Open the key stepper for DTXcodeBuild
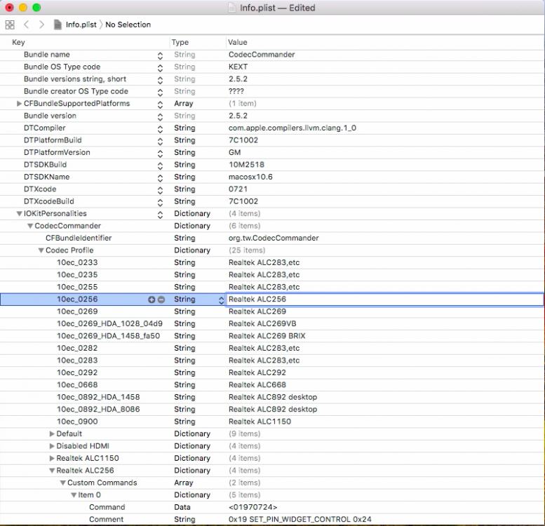 tap(160, 203)
